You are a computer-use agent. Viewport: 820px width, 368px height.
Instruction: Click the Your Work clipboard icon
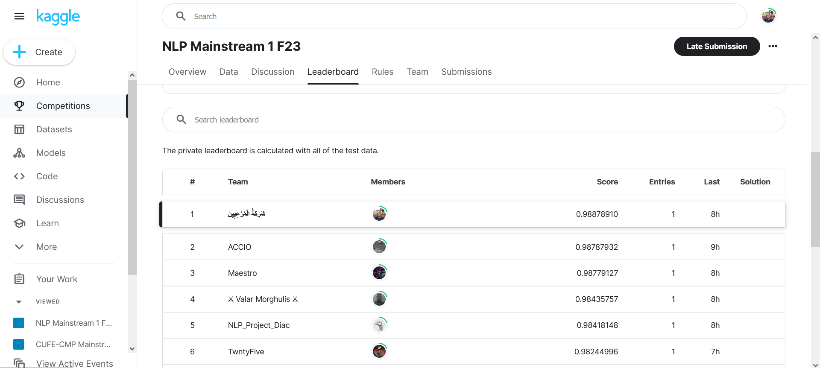click(x=19, y=279)
